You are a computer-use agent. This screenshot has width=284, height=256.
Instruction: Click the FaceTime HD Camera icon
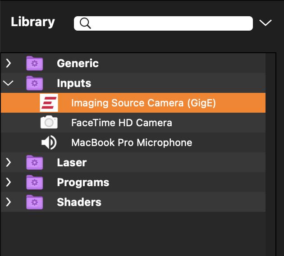pyautogui.click(x=49, y=123)
